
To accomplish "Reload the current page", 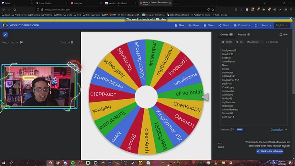I will (15, 10).
